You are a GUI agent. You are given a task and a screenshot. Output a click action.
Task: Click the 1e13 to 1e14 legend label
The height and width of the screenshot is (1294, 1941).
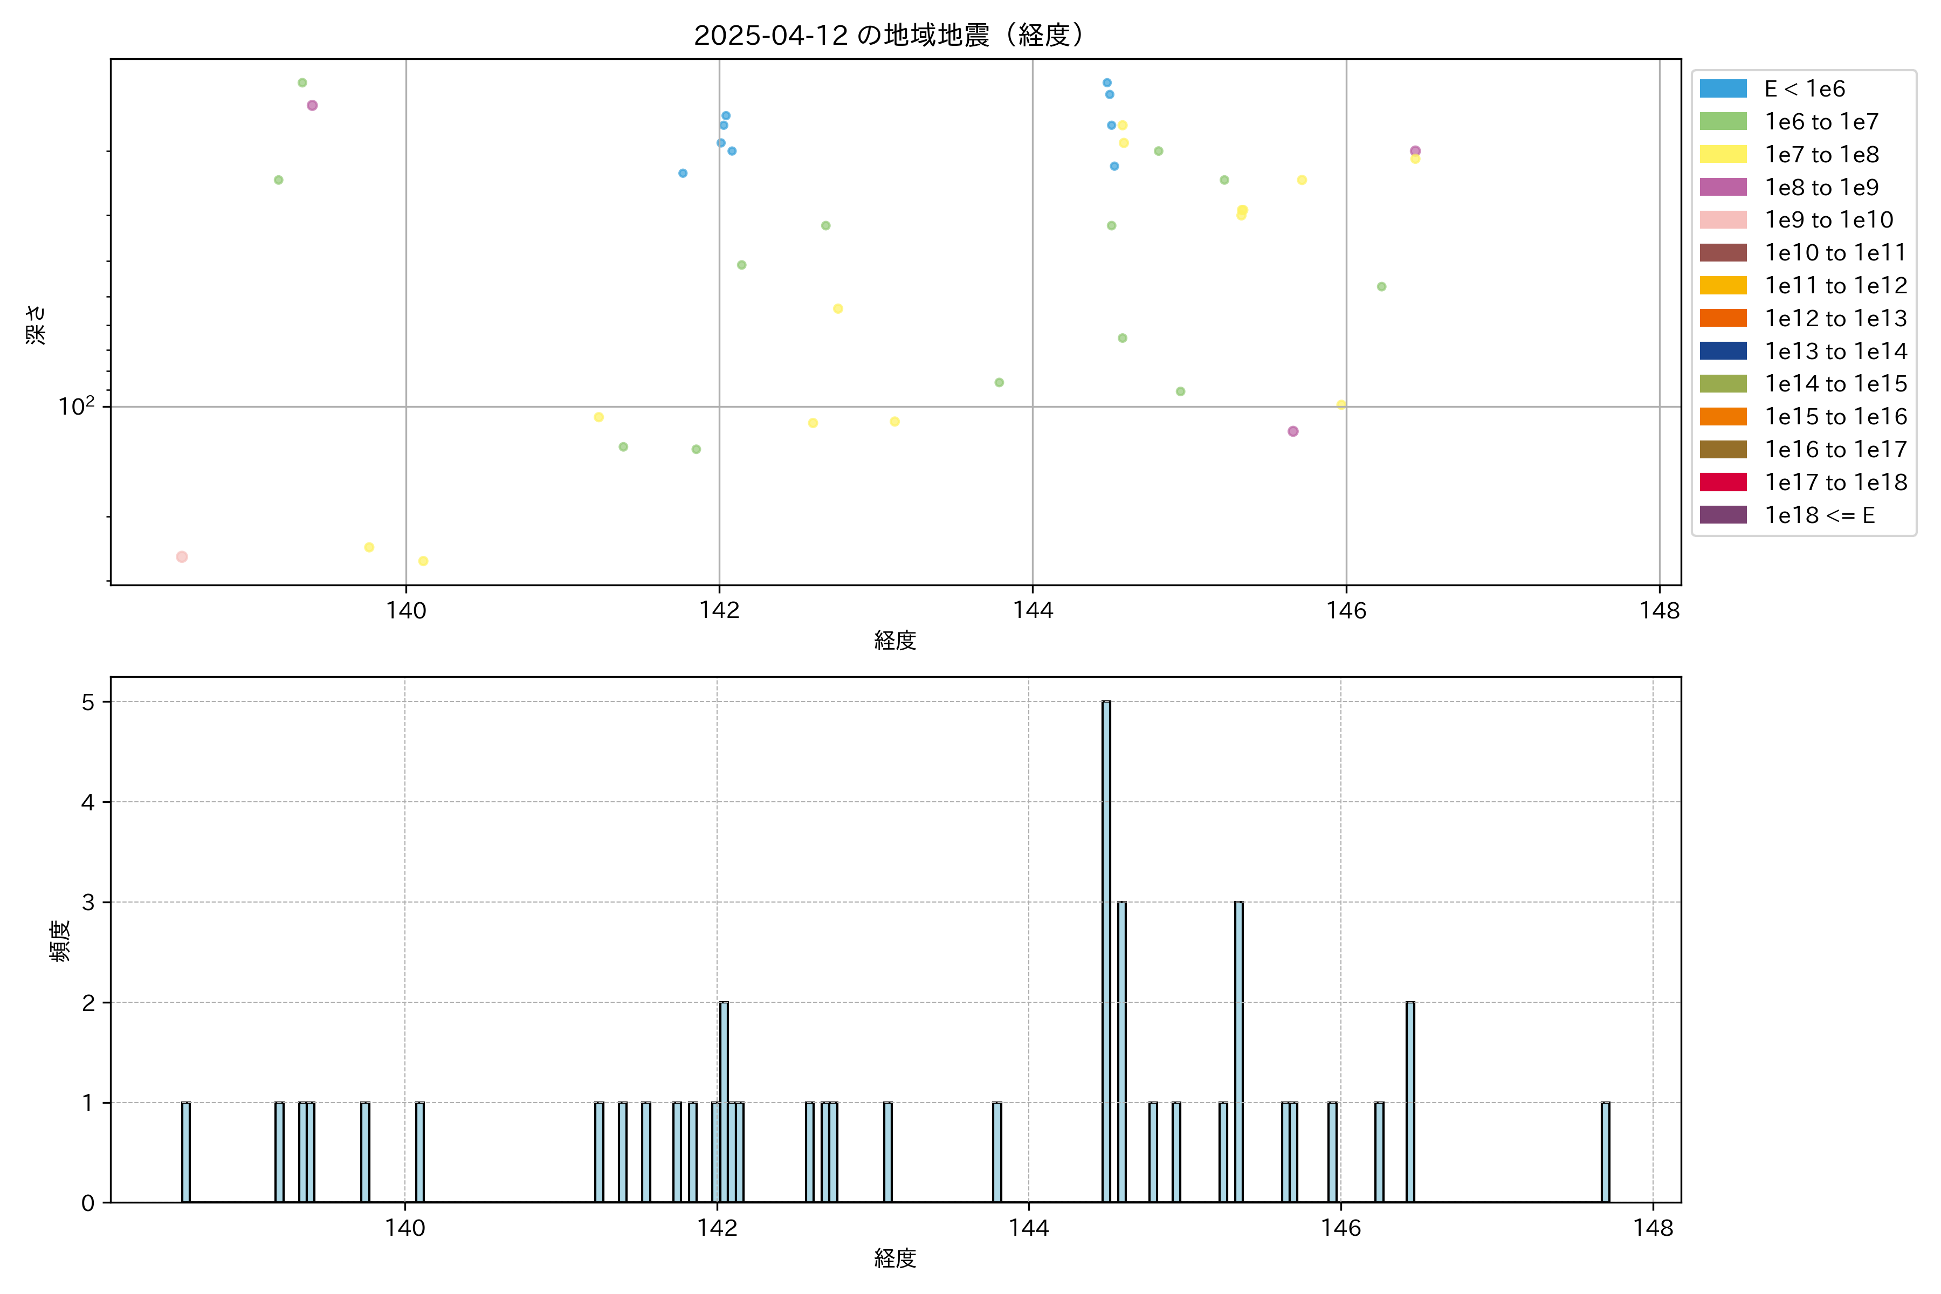click(1835, 352)
